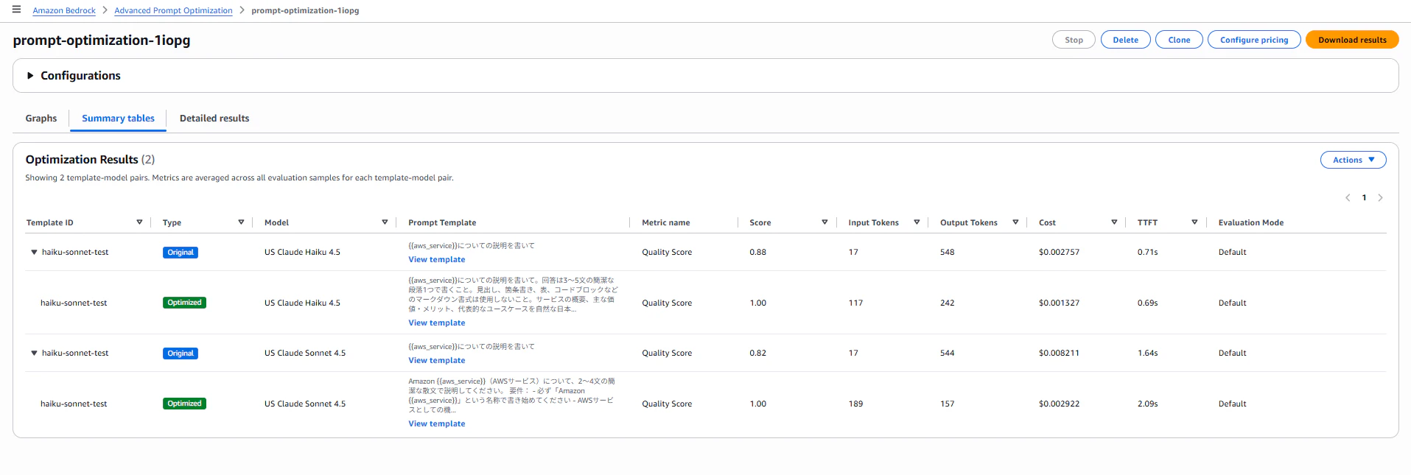
Task: Click Original badge in Haiku 4.5 row
Action: 181,253
